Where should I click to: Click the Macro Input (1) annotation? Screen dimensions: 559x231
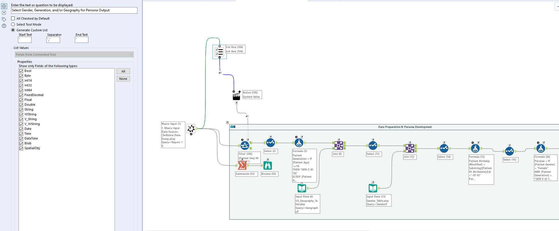click(173, 135)
